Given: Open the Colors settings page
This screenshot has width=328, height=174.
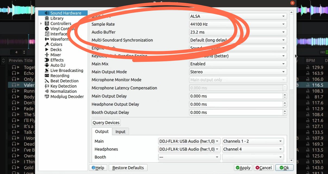Looking at the screenshot, I should coord(57,44).
